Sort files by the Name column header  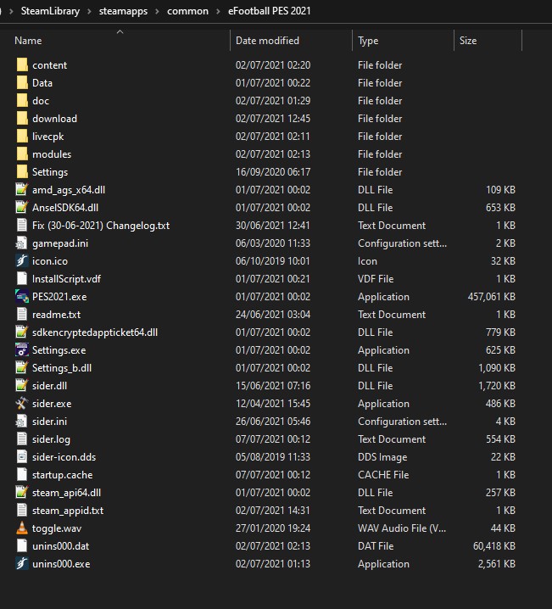click(x=28, y=41)
